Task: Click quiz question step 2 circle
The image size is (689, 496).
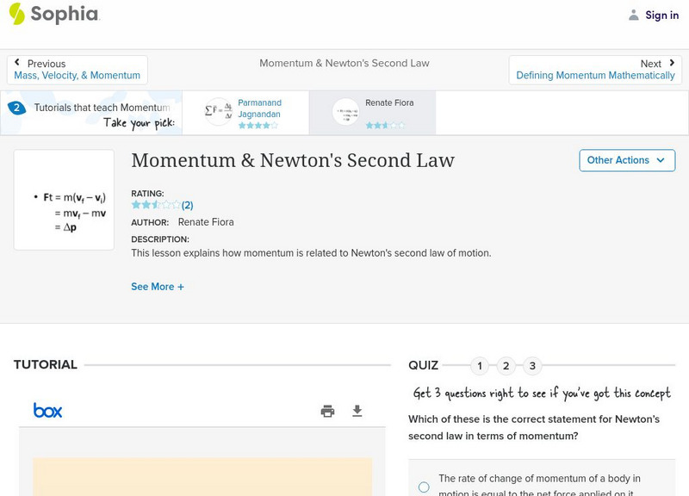Action: click(506, 366)
